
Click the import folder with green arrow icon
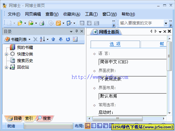31,23
